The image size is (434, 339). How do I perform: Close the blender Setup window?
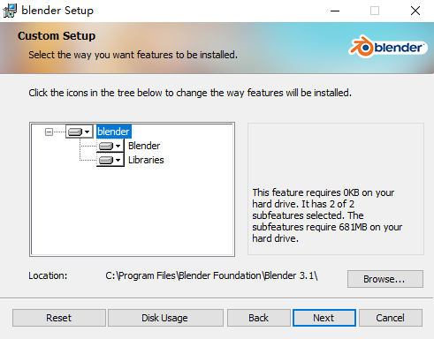coord(415,11)
